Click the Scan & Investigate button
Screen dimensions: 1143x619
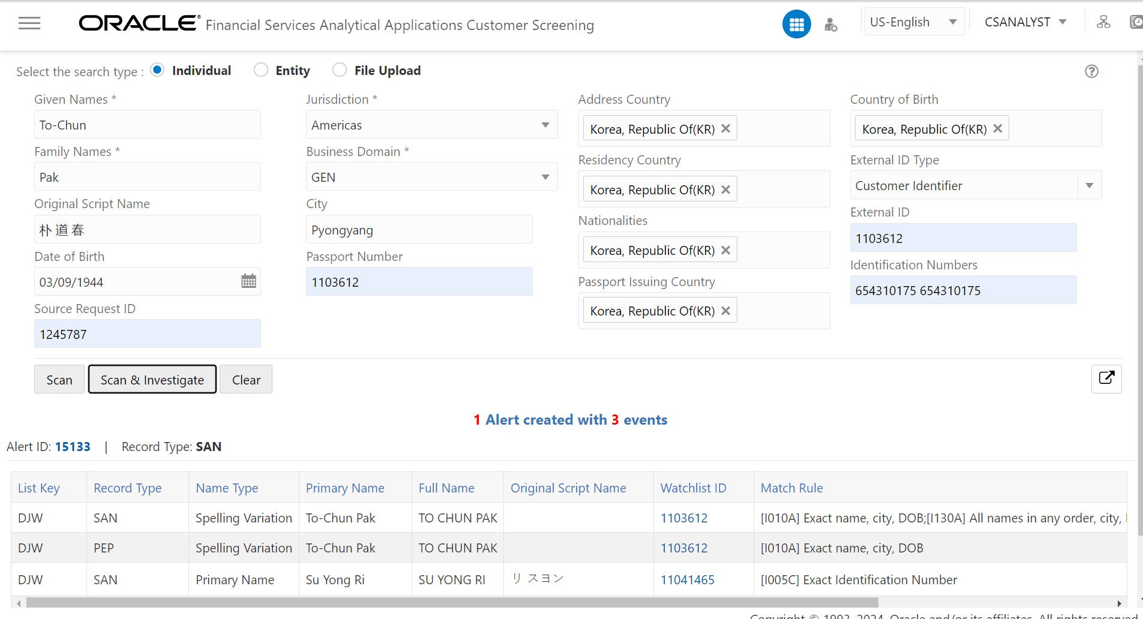coord(152,380)
